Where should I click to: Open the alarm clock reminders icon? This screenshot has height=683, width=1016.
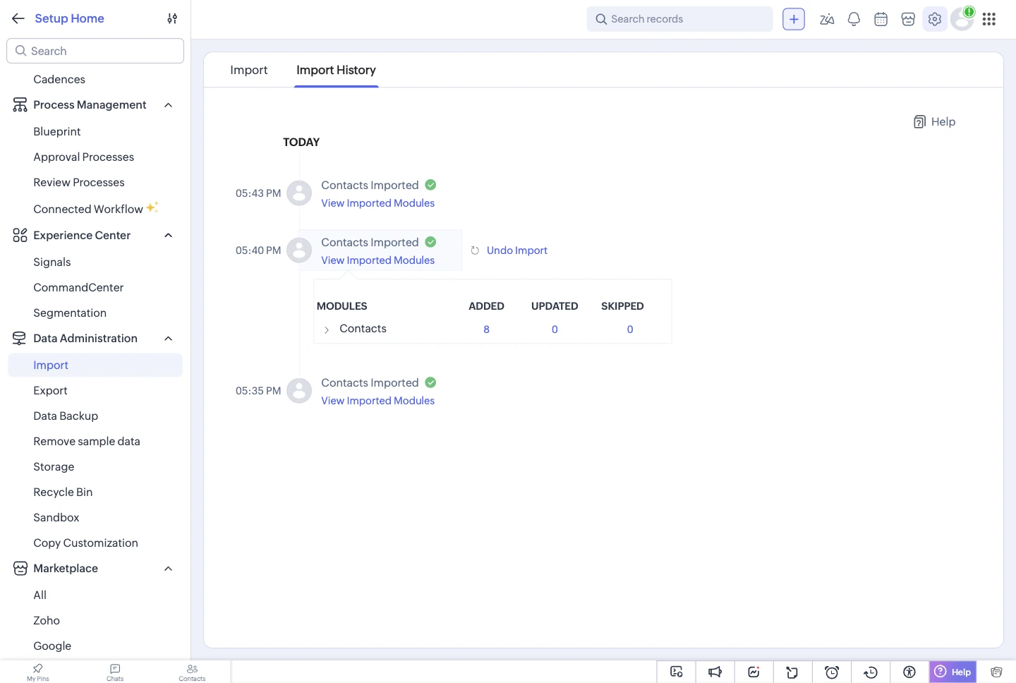832,672
